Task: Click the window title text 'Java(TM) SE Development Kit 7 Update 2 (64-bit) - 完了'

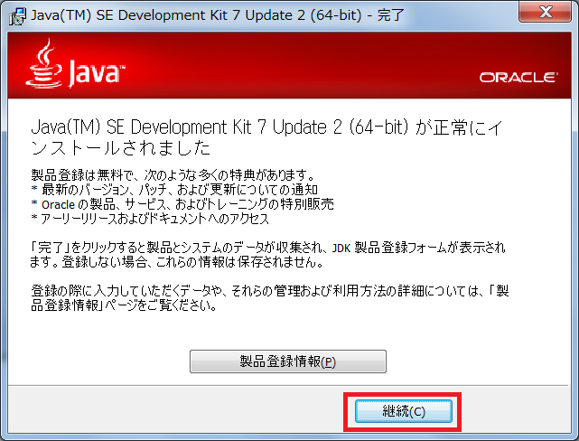Action: pos(218,15)
